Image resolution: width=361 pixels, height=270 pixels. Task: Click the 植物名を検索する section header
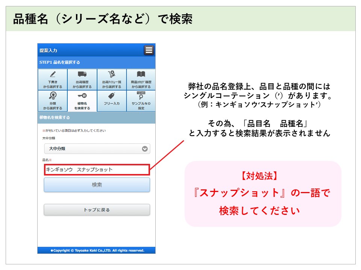96,117
